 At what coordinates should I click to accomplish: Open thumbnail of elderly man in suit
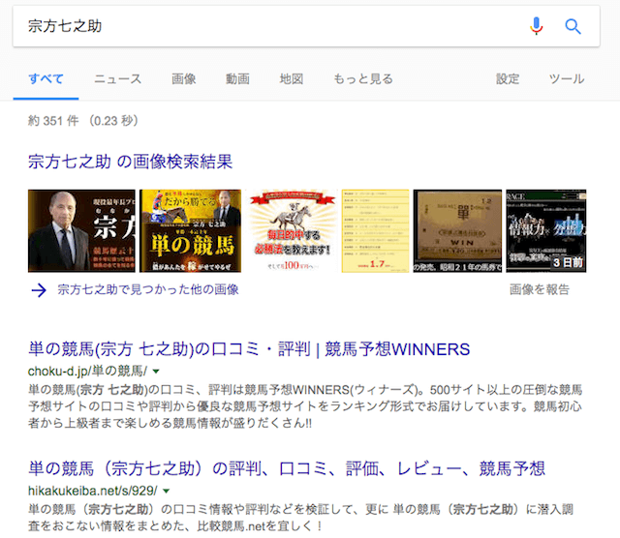tap(81, 230)
